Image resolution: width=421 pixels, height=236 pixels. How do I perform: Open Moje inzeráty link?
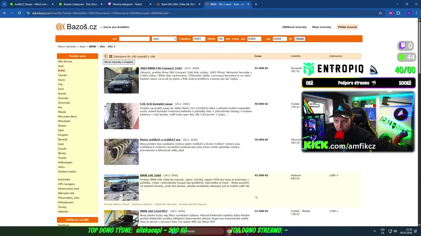pyautogui.click(x=322, y=27)
